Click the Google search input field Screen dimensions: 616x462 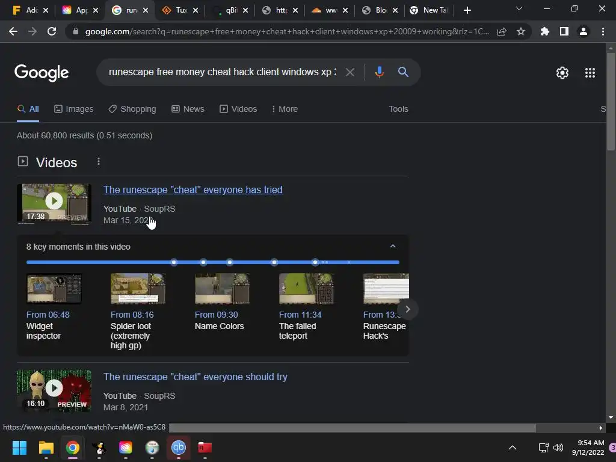coord(223,72)
